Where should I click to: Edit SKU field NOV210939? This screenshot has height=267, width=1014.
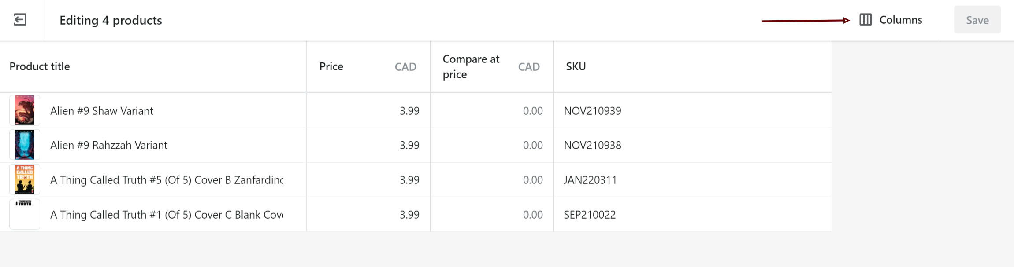tap(693, 110)
